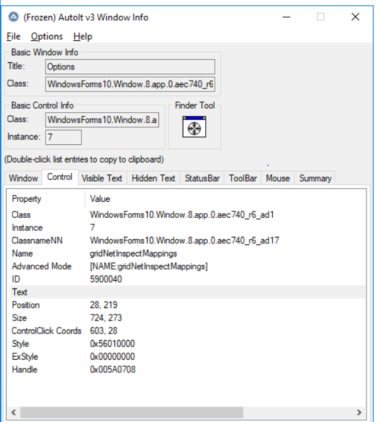
Task: Select the Control tab
Action: click(x=60, y=177)
